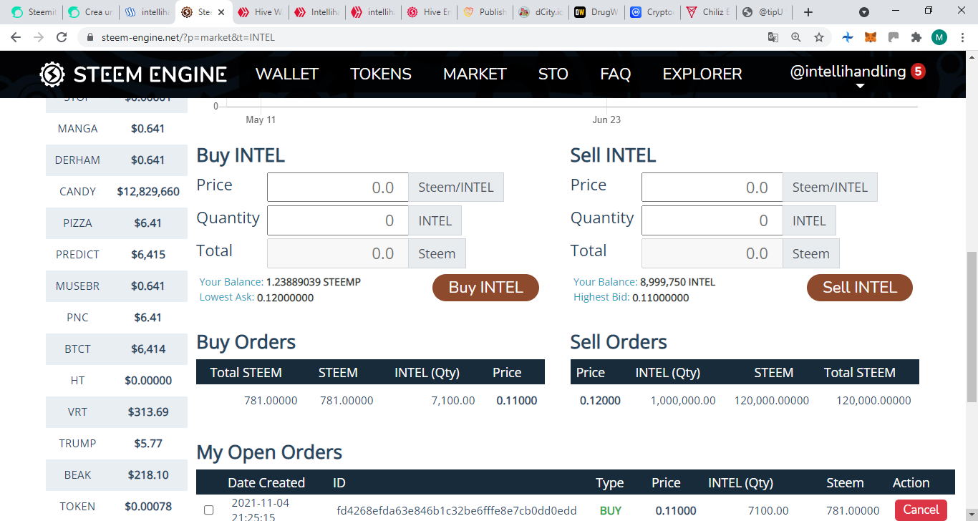The width and height of the screenshot is (978, 521).
Task: Click the open order ID fd4268efda63e846b1c32be6fffe8e7cb0dd0edd
Action: coord(457,510)
